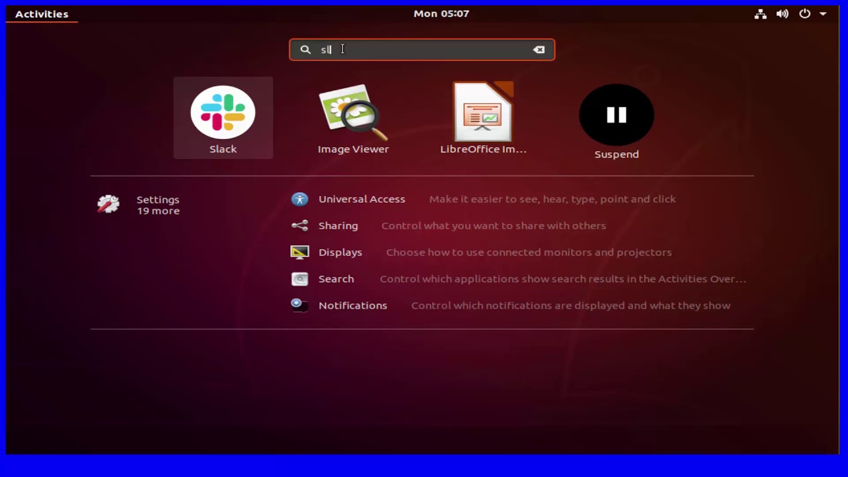This screenshot has width=848, height=477.
Task: Focus the search input field
Action: pyautogui.click(x=422, y=50)
